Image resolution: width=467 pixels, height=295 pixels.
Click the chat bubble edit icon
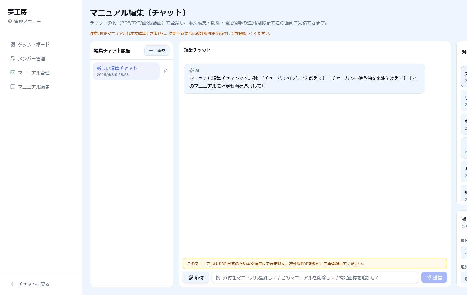(x=13, y=87)
